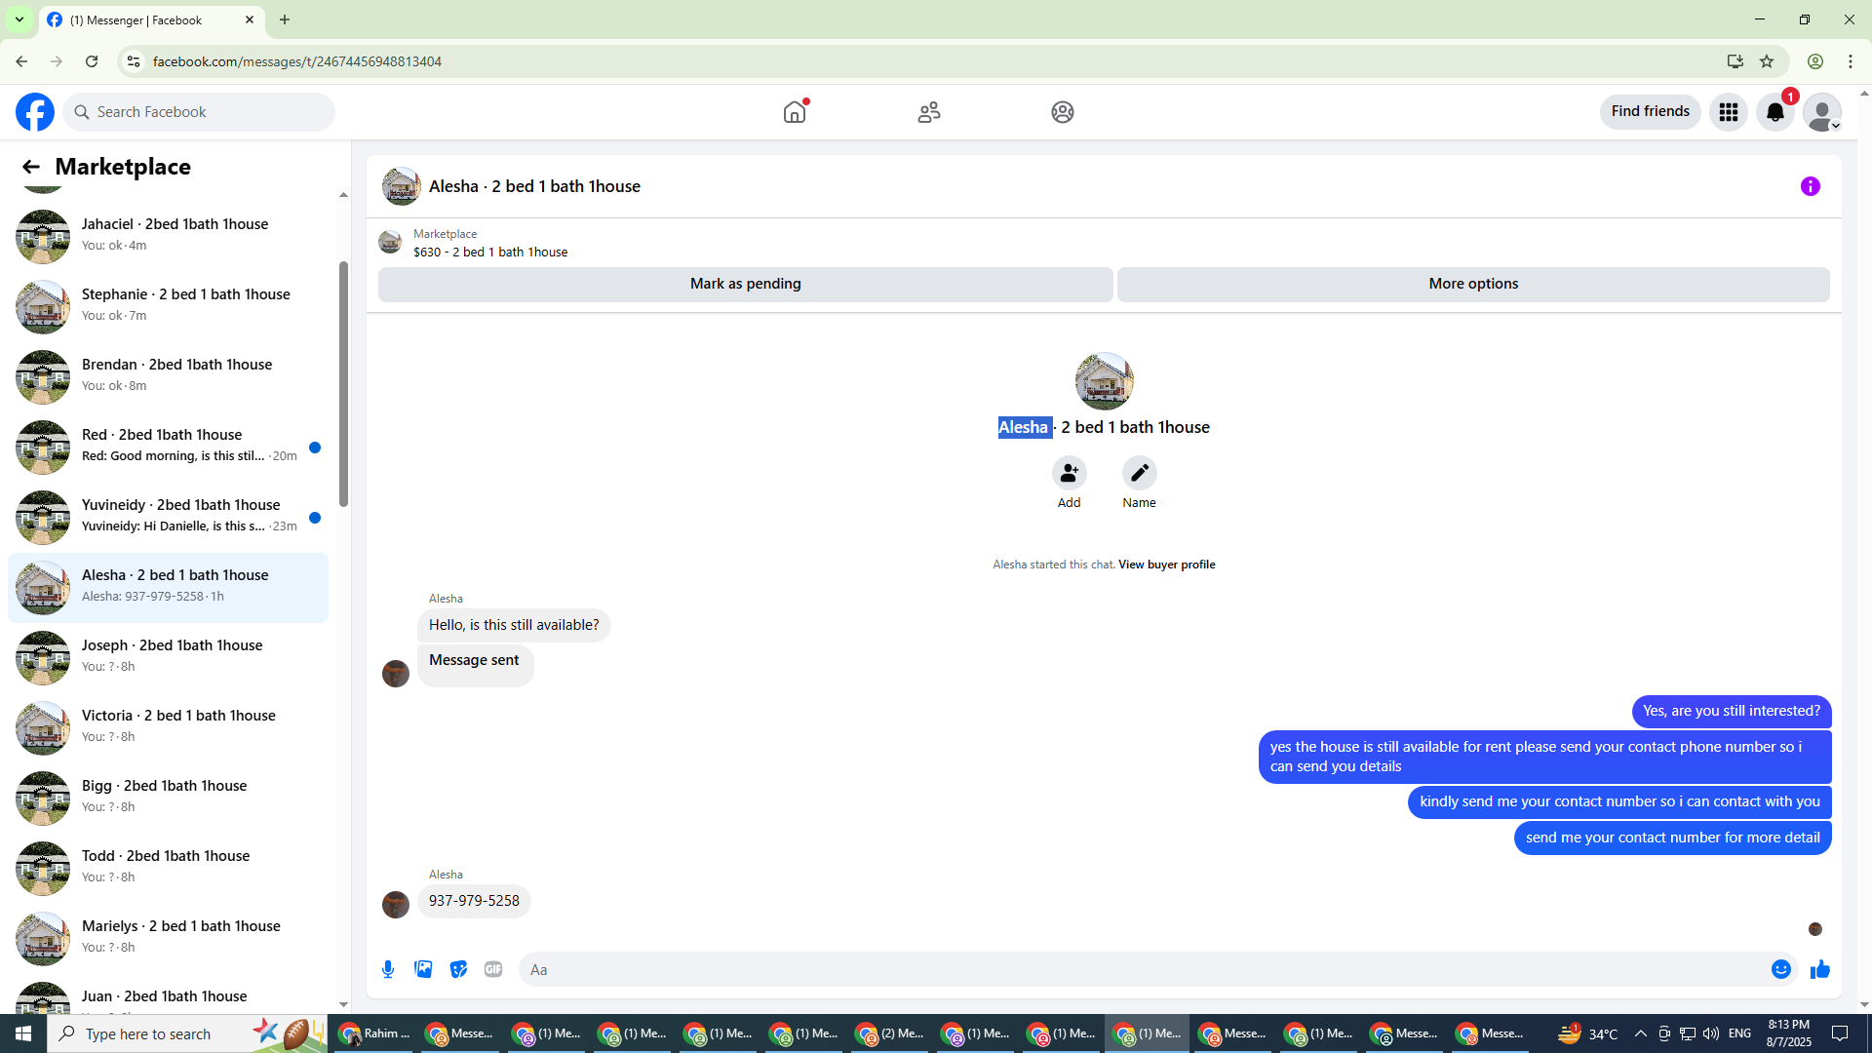This screenshot has height=1053, width=1872.
Task: Click the browser address bar URL
Action: click(297, 61)
